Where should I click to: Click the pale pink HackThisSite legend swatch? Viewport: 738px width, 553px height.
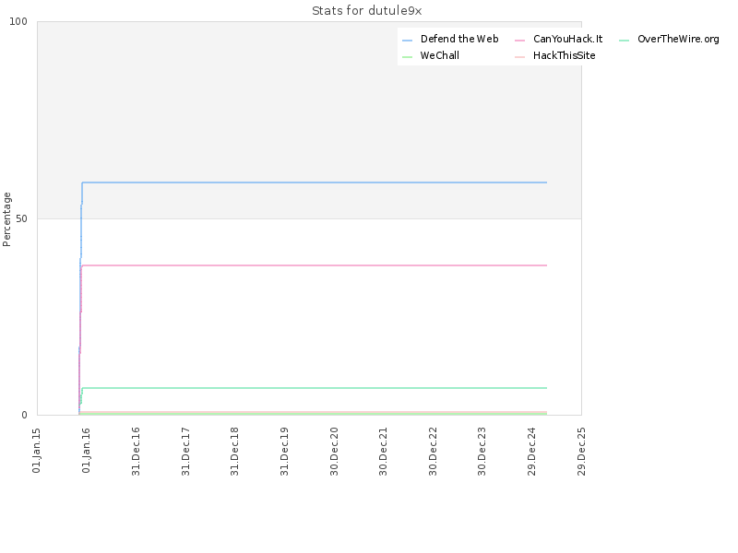click(x=520, y=57)
